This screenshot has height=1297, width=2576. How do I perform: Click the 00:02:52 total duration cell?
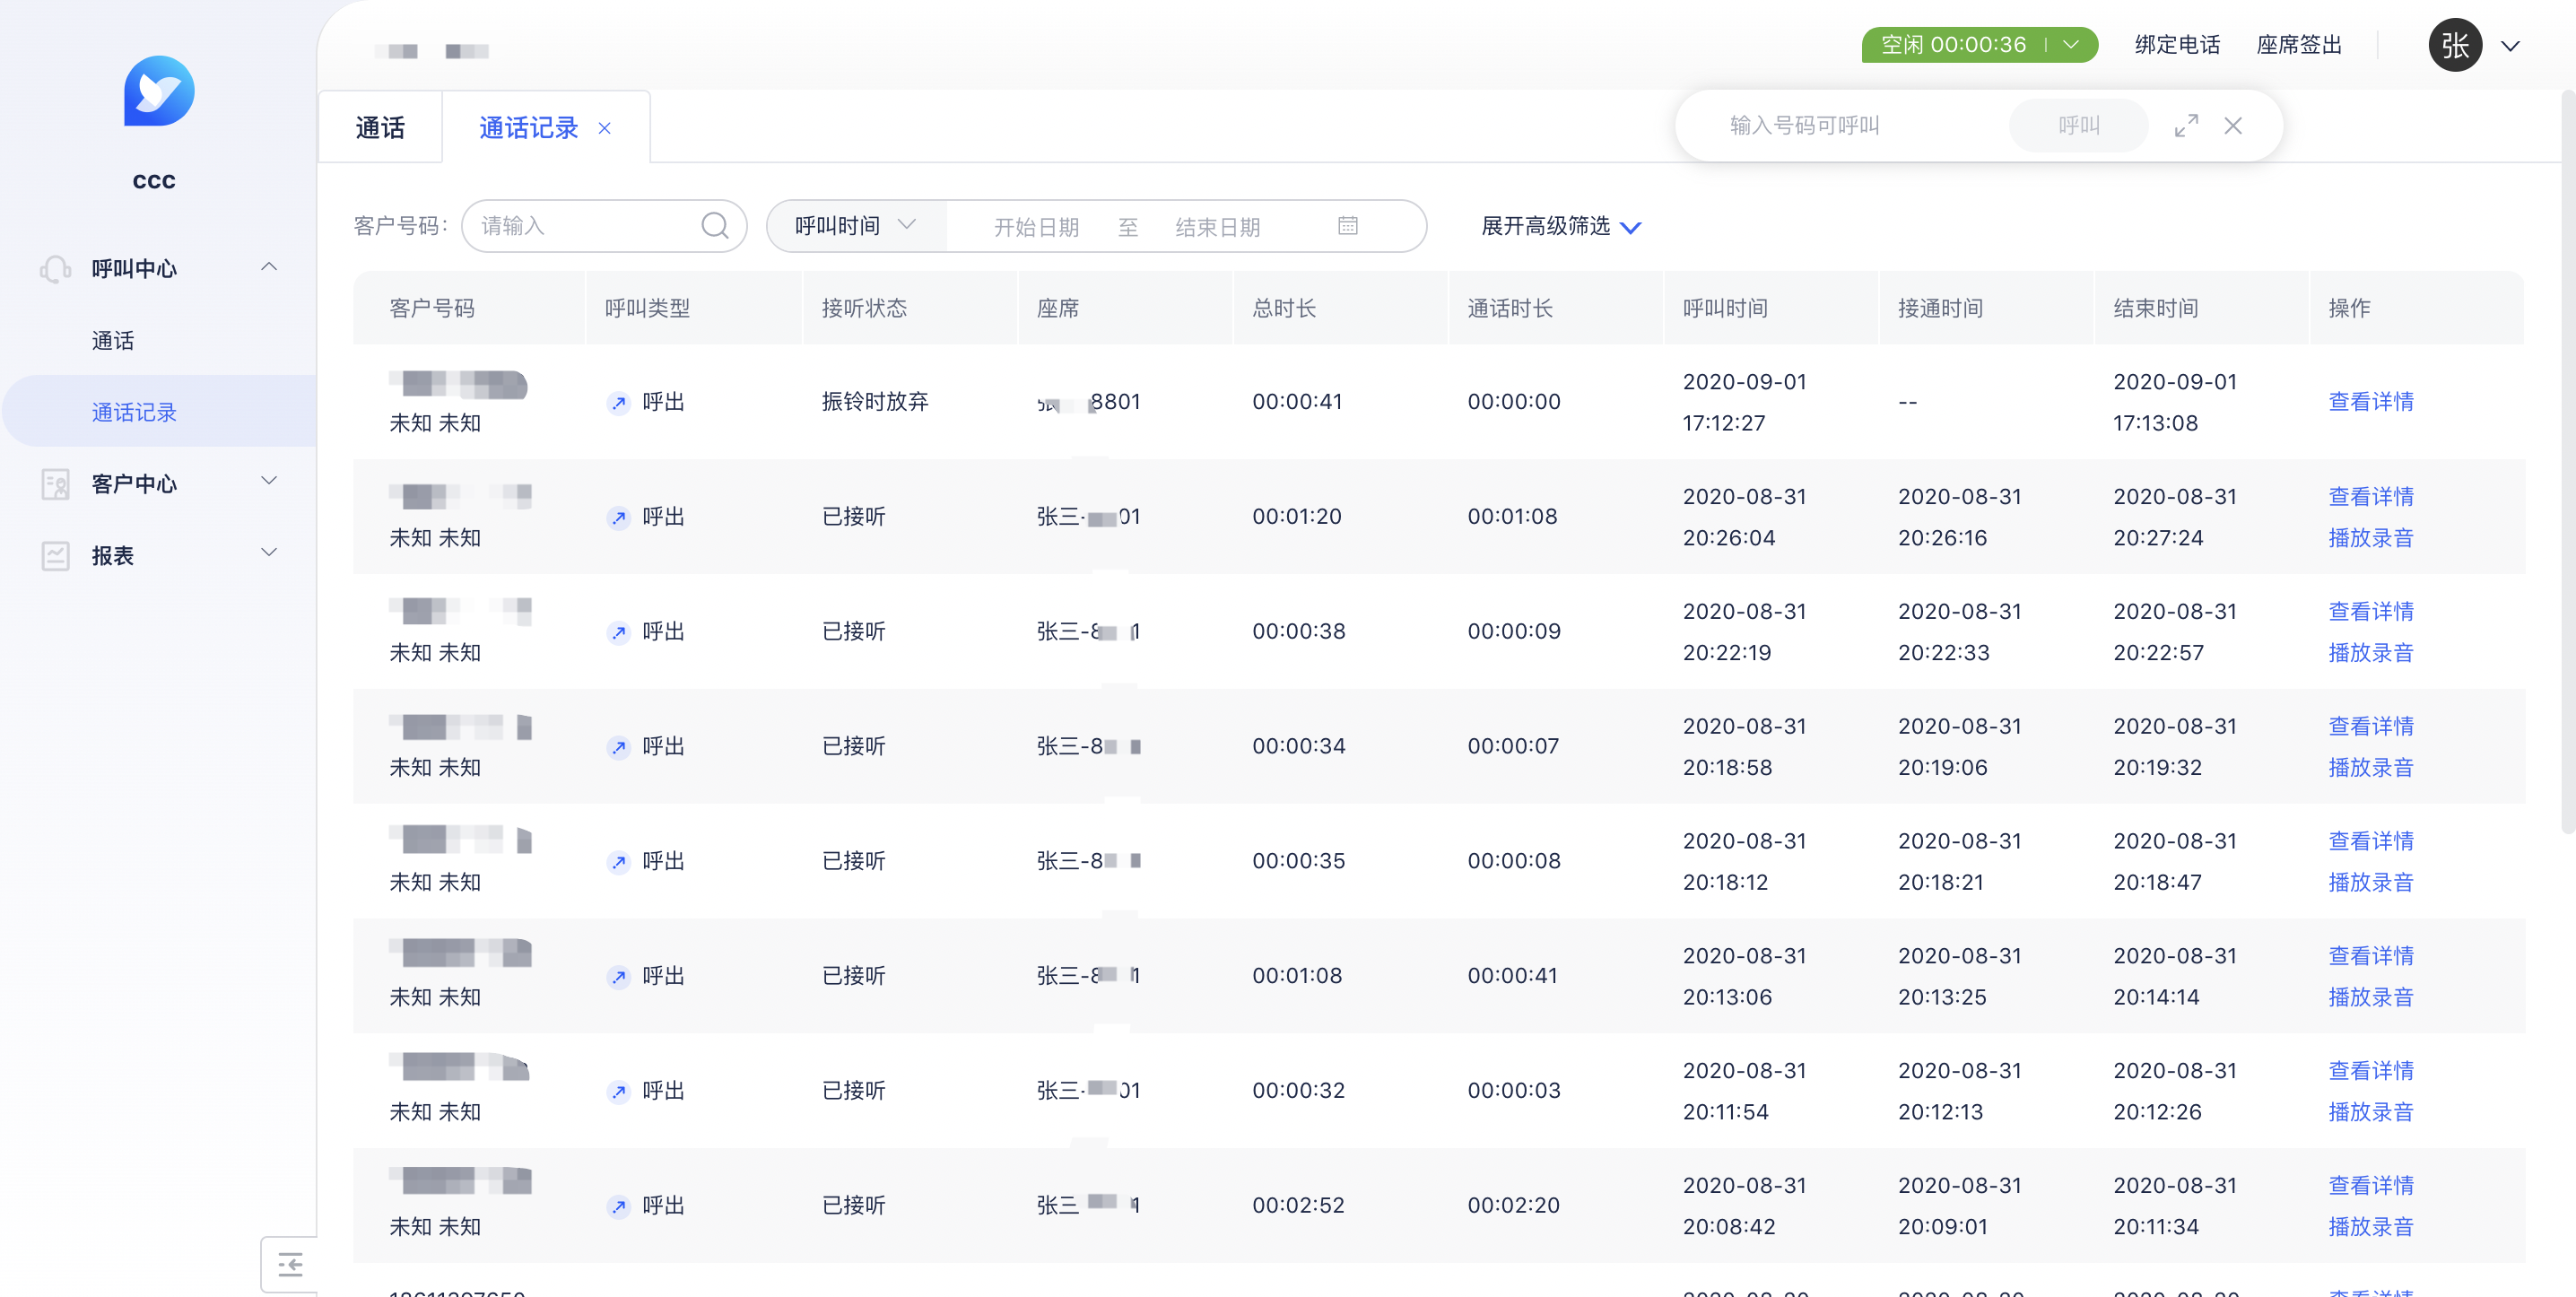[x=1298, y=1206]
